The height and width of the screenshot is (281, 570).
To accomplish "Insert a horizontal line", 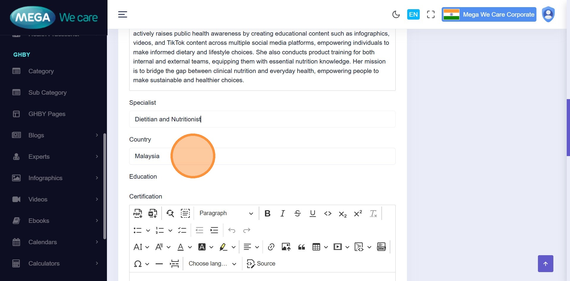I will pyautogui.click(x=159, y=263).
